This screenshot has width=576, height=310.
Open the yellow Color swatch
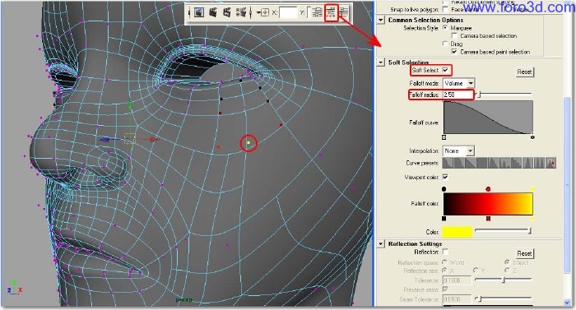458,232
